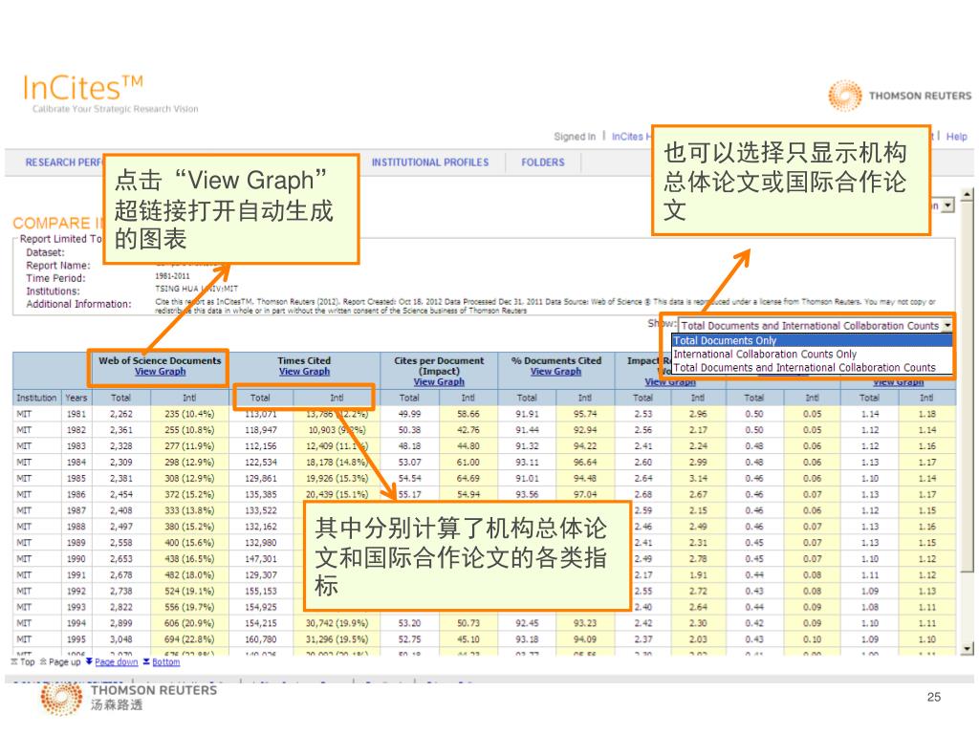Click the page scrollbar down arrow
The height and width of the screenshot is (734, 979).
click(x=968, y=649)
